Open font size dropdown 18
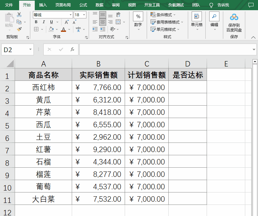This screenshot has width=258, height=216. tap(84, 15)
